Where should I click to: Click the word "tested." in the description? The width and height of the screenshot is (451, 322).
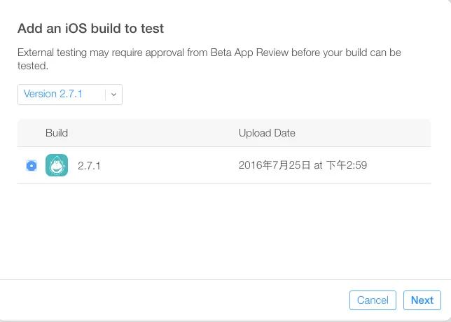(32, 66)
